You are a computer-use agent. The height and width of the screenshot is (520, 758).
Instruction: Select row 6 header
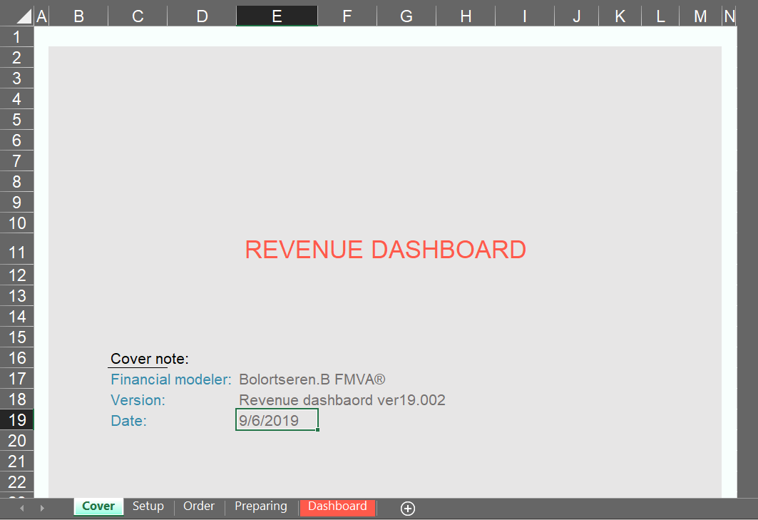(x=17, y=141)
